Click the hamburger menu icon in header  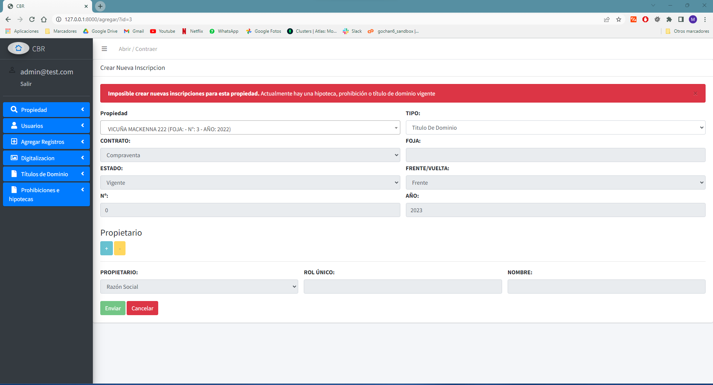pyautogui.click(x=104, y=49)
